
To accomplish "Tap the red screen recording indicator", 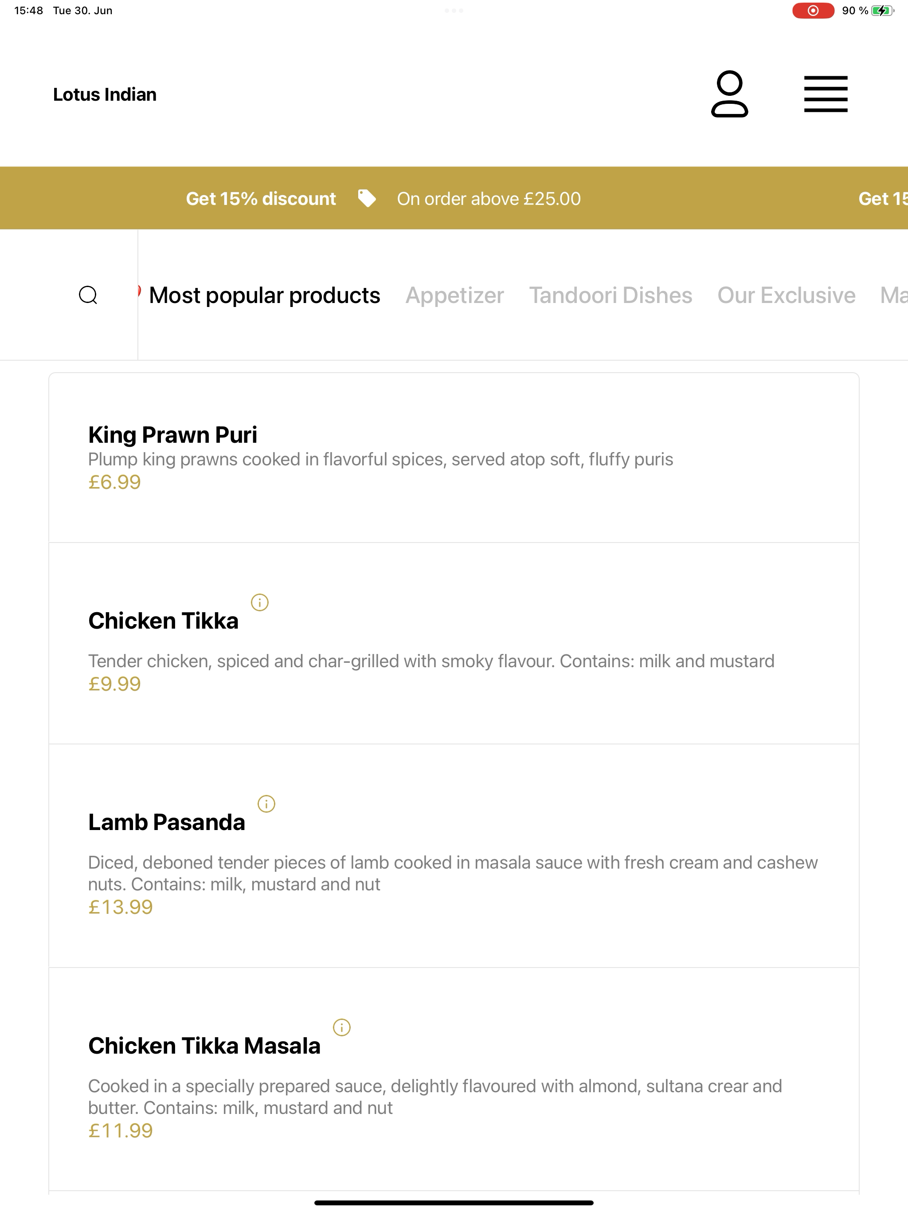I will pos(813,10).
